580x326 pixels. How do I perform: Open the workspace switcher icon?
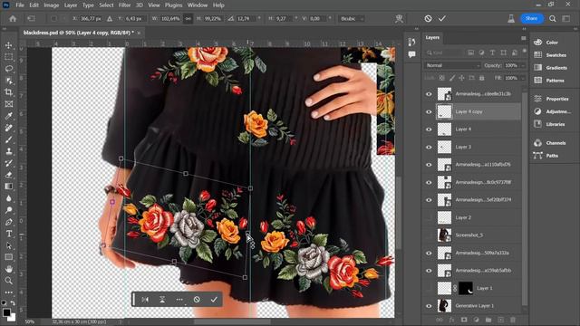[565, 18]
